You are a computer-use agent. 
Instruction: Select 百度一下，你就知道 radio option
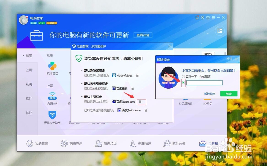pos(183,77)
